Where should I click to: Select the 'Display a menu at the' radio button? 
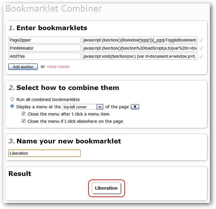13,107
